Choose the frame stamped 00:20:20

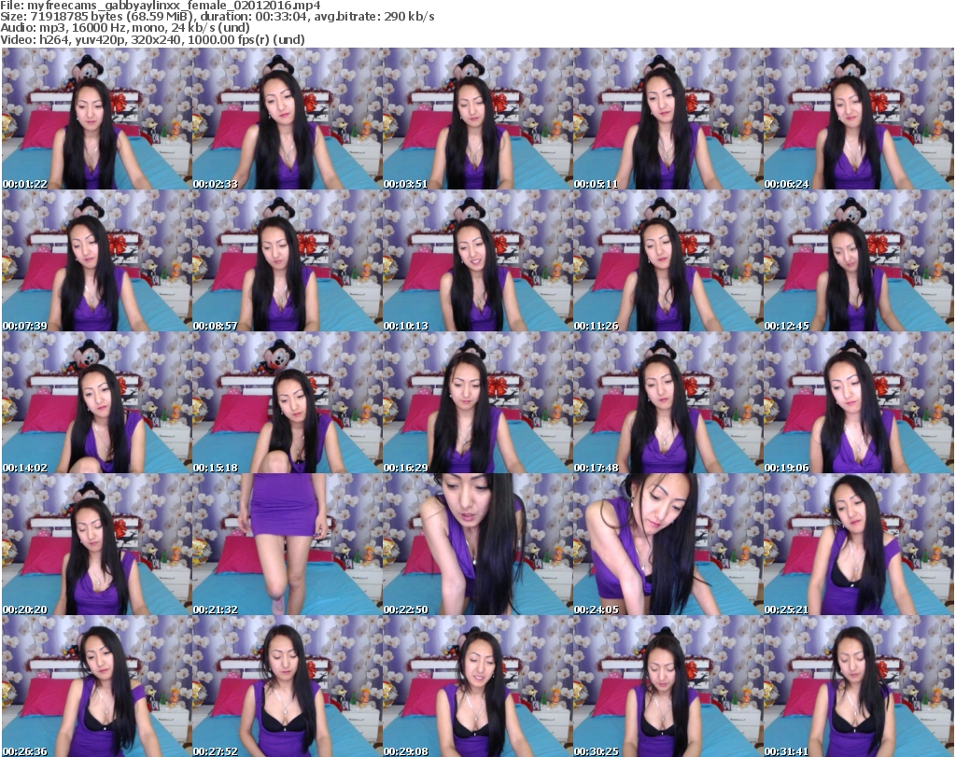(x=97, y=544)
